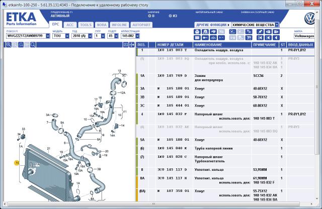Click the Марка Volkswagen field
Image resolution: width=322 pixels, height=209 pixels.
[304, 36]
